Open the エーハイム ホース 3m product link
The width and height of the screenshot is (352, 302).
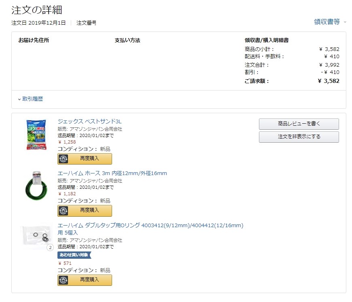pos(111,173)
